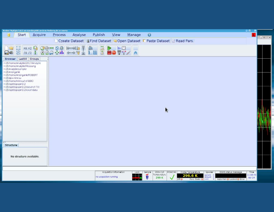Viewport: 274px width, 212px height.
Task: Click the red square halt acquisition icon
Action: pos(109,53)
